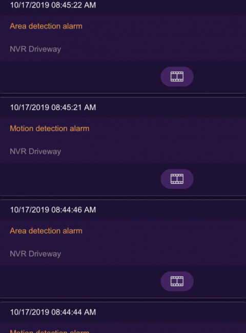Open the film clip for the 08:44:46 AM alarm

pyautogui.click(x=177, y=281)
